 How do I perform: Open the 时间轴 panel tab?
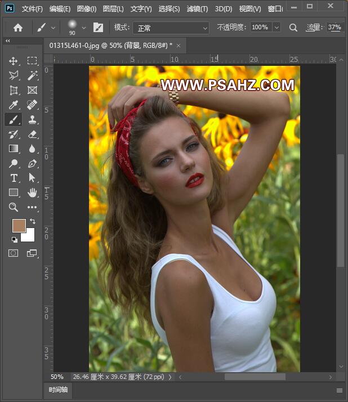coord(58,390)
